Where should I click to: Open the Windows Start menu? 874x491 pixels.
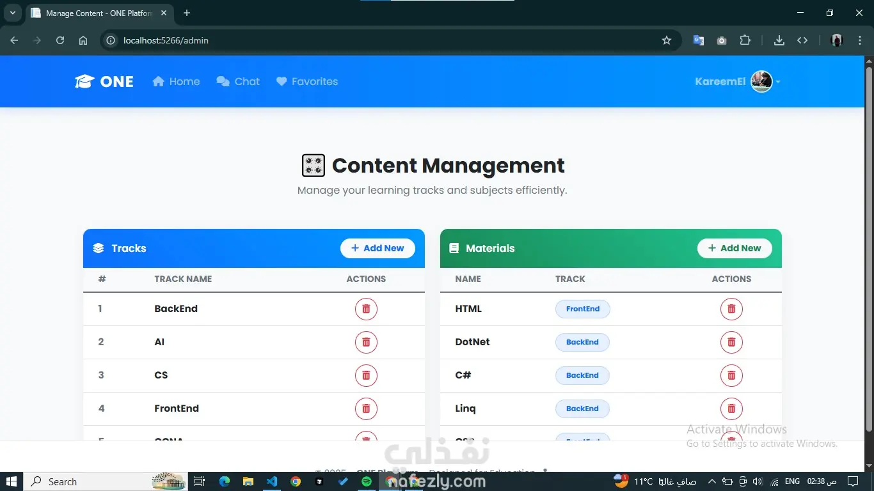pos(12,481)
